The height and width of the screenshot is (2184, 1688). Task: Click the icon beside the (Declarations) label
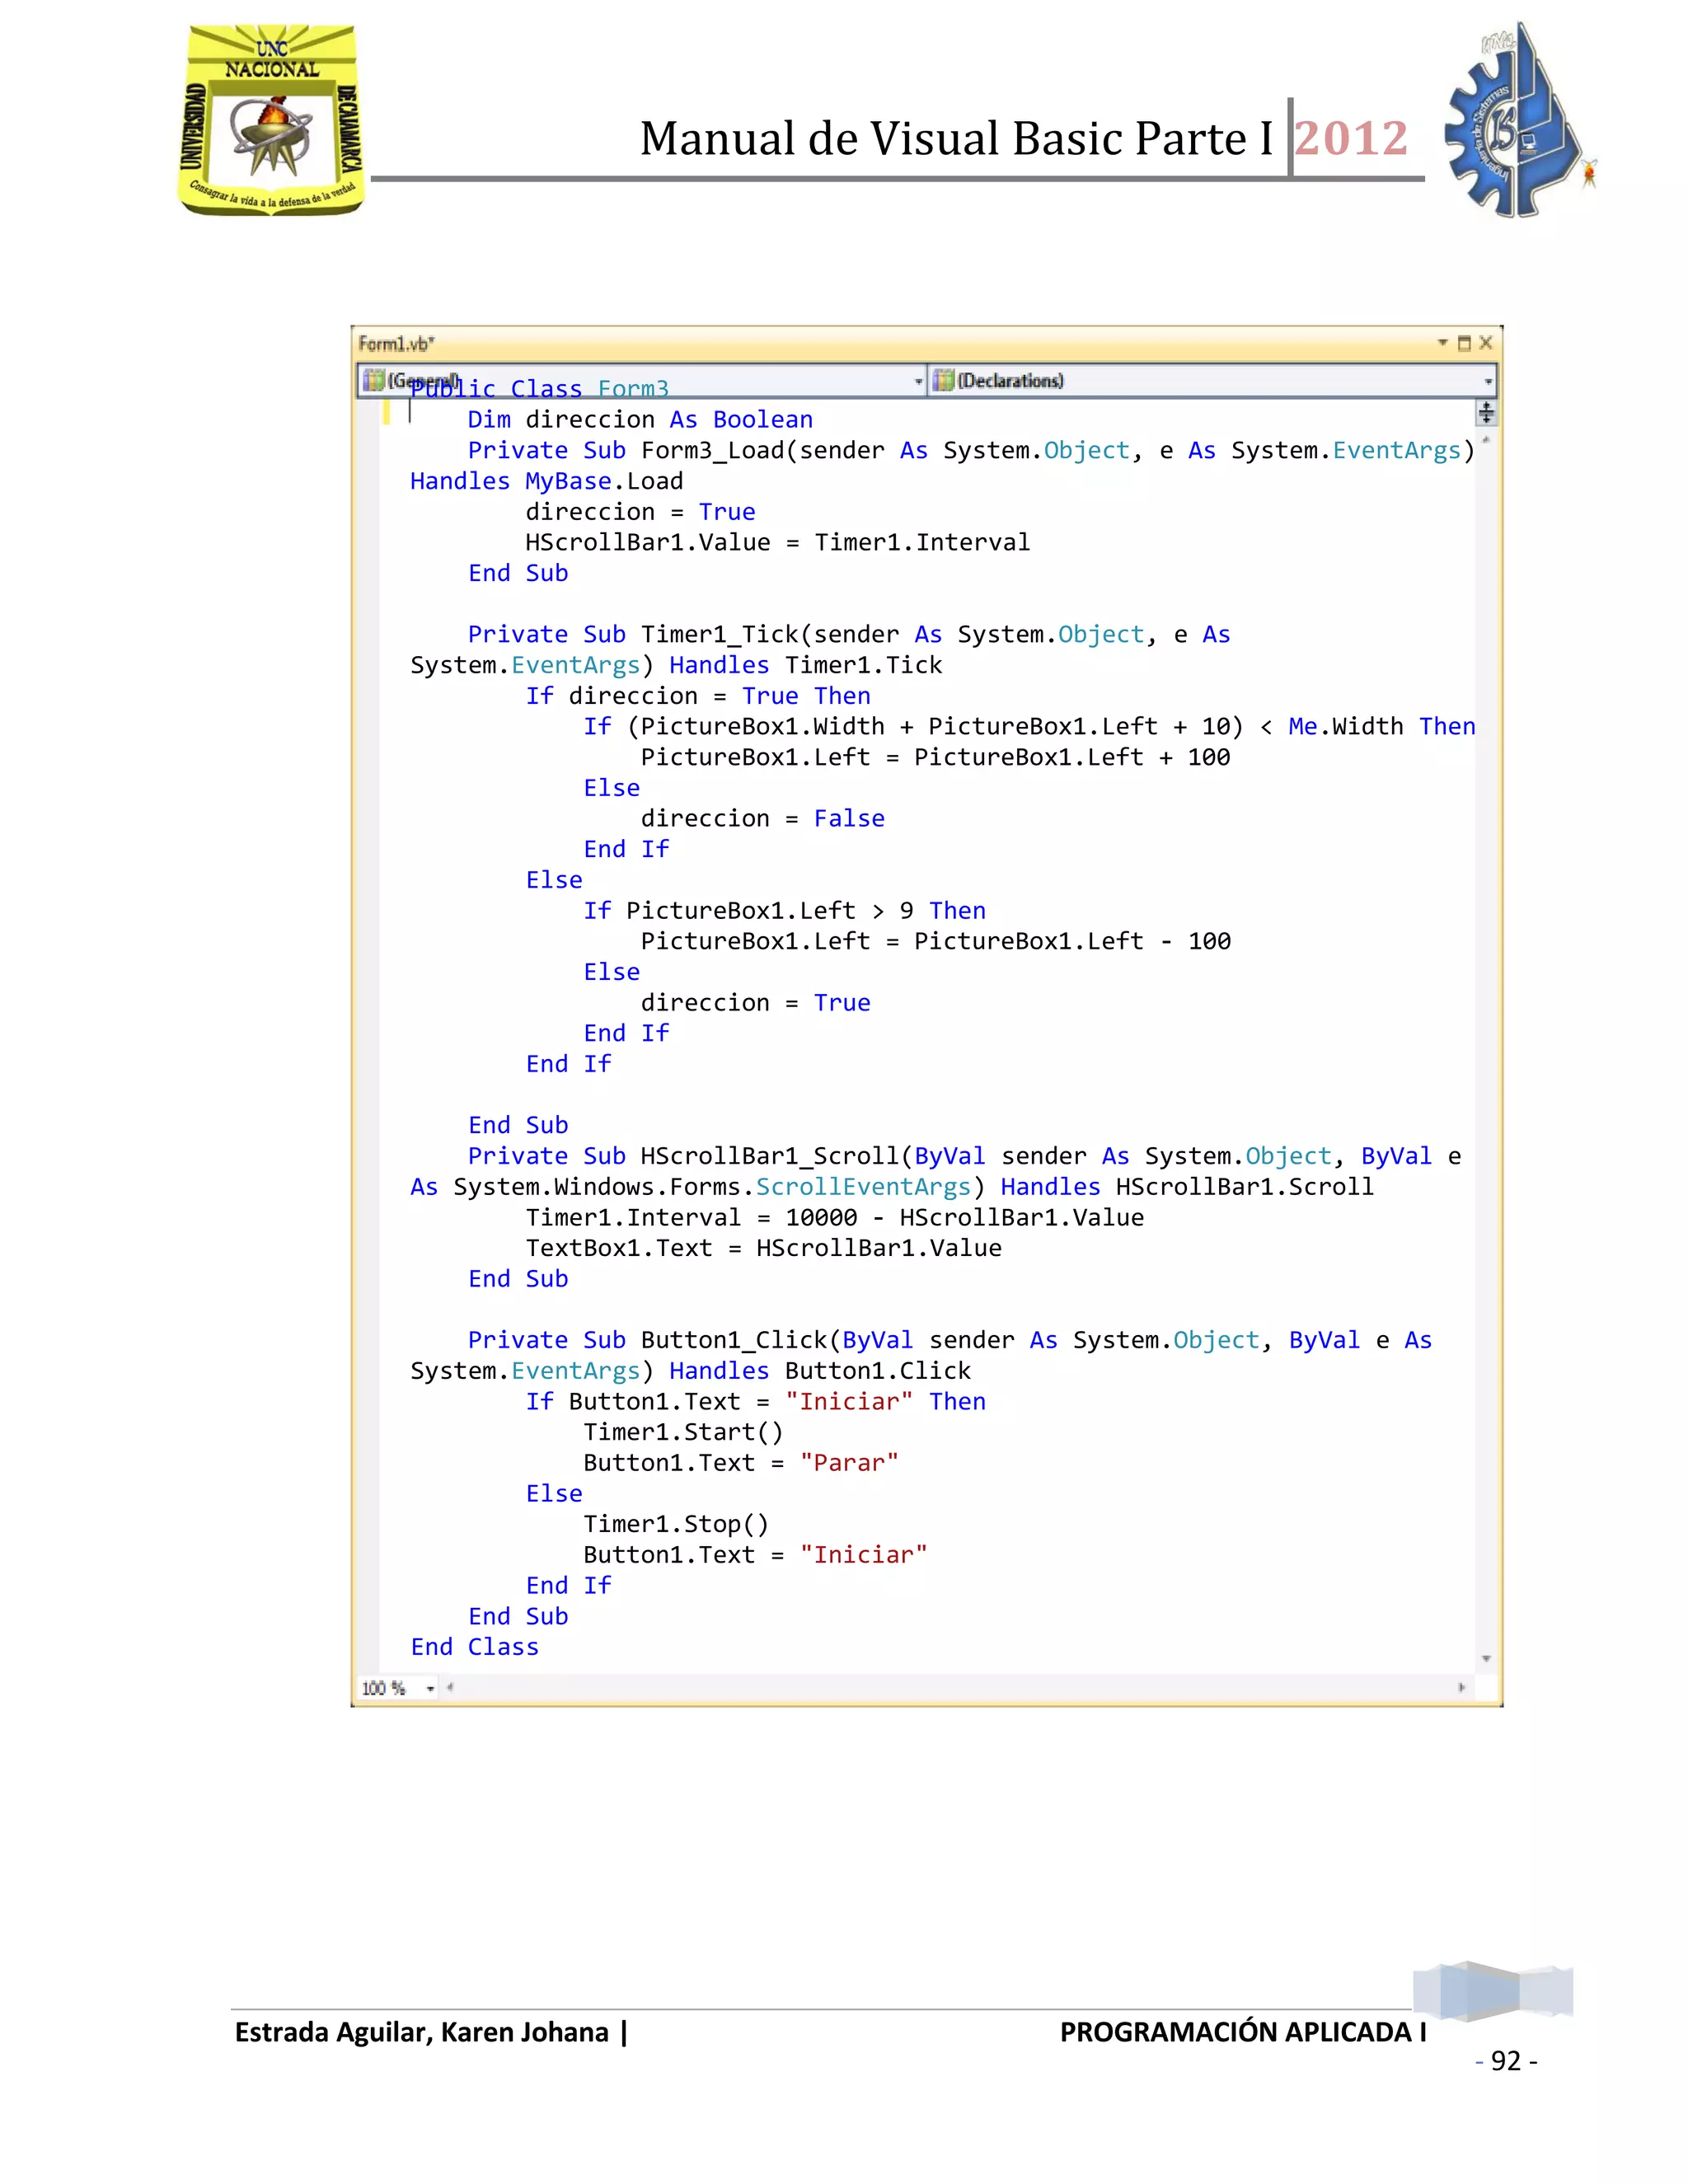point(943,381)
